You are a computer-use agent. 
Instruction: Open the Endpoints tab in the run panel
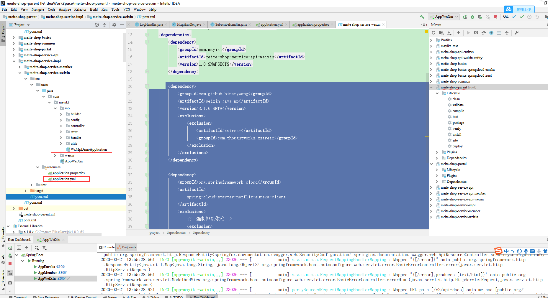[x=127, y=247]
